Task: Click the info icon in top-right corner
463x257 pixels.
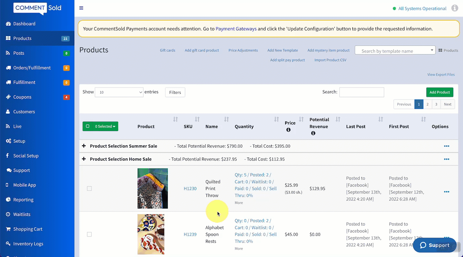Action: (455, 8)
